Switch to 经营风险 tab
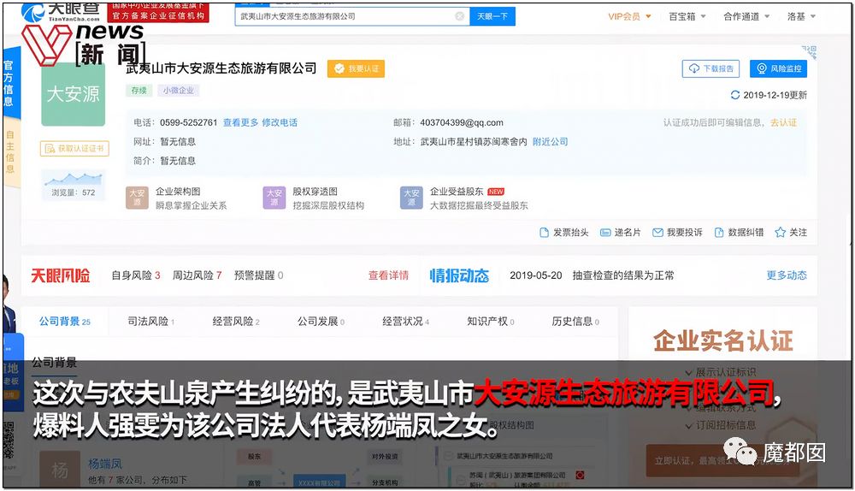 point(236,322)
